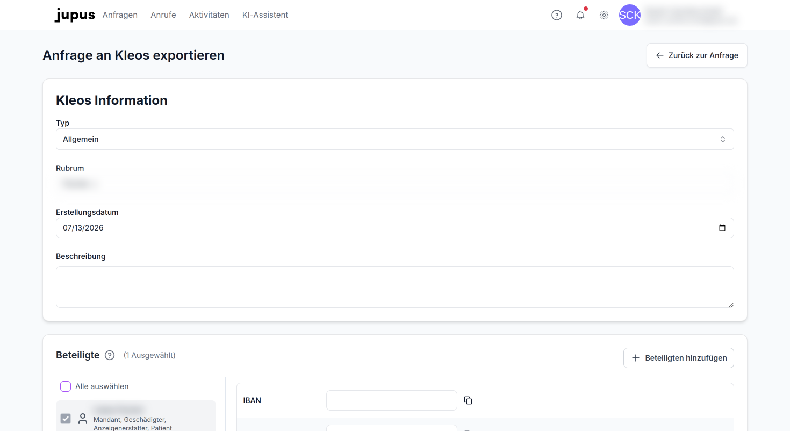790x431 pixels.
Task: Click the Beschreibung label
Action: point(81,256)
